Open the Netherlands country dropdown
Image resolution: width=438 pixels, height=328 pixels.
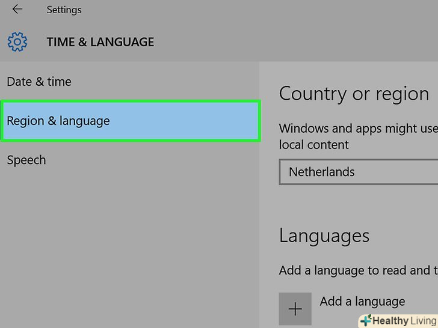(359, 172)
